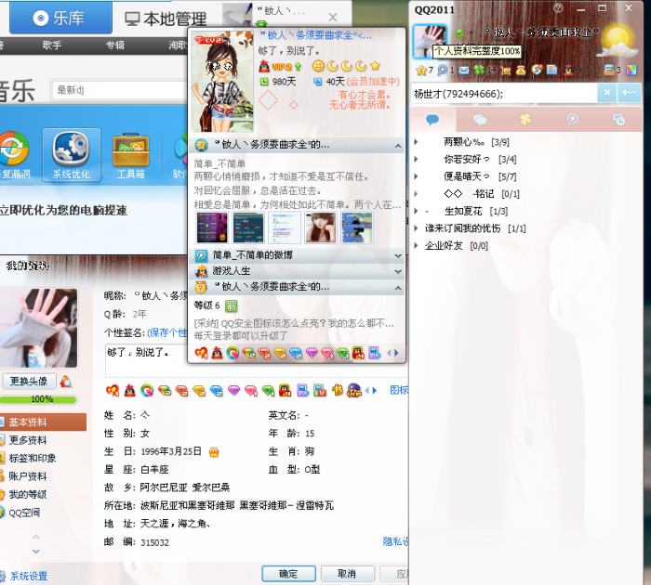The width and height of the screenshot is (651, 585).
Task: Open 歌手 menu in music window
Action: pos(52,45)
